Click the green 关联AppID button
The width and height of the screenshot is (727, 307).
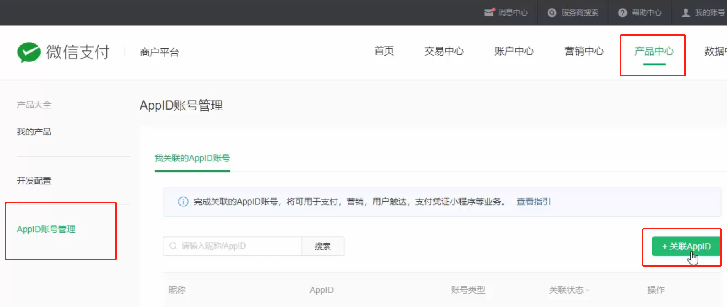tap(686, 246)
